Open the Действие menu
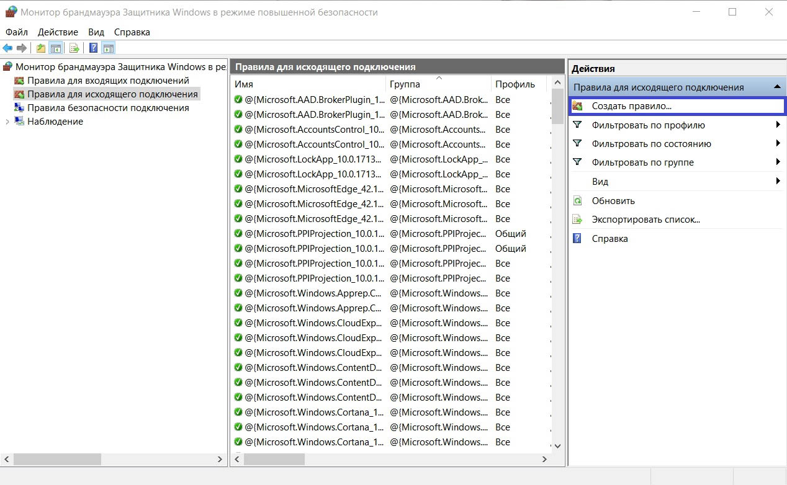787x485 pixels. (x=58, y=32)
